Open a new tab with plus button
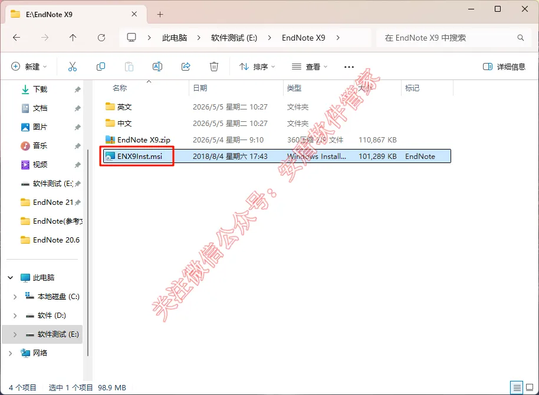The width and height of the screenshot is (539, 395). (x=160, y=14)
